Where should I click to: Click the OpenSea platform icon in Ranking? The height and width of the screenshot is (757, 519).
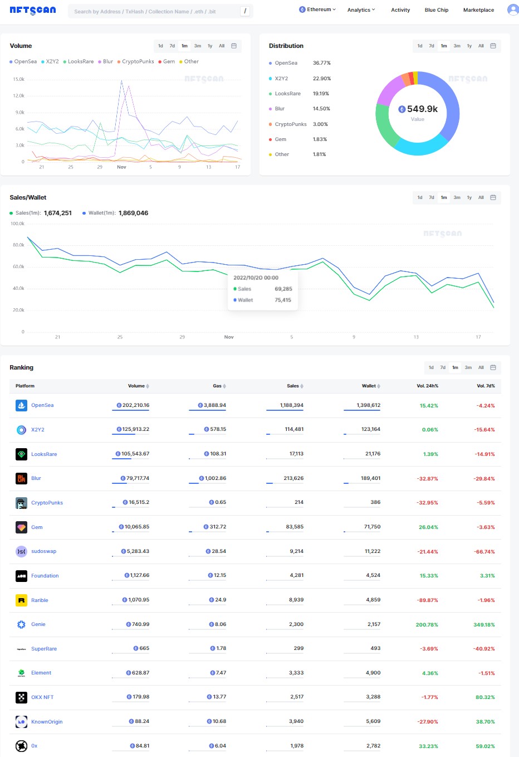coord(21,405)
